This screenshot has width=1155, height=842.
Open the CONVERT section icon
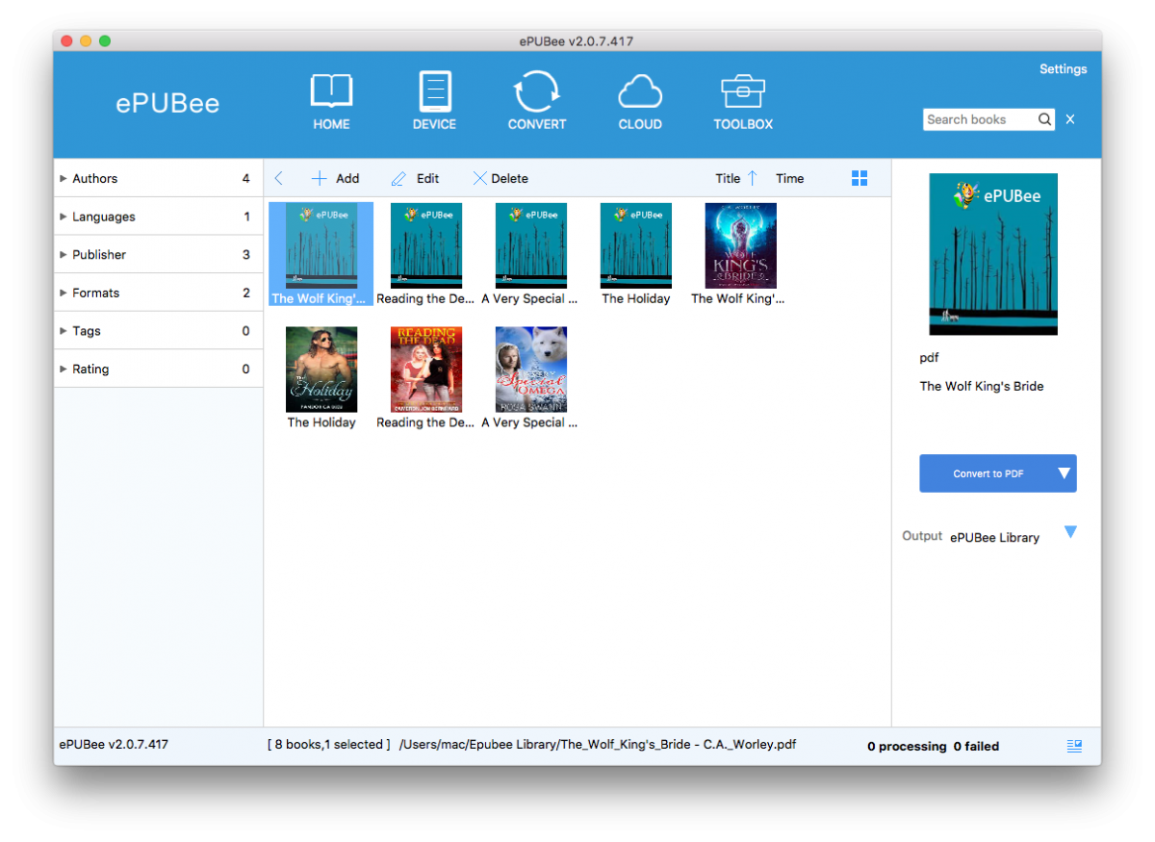pyautogui.click(x=537, y=92)
